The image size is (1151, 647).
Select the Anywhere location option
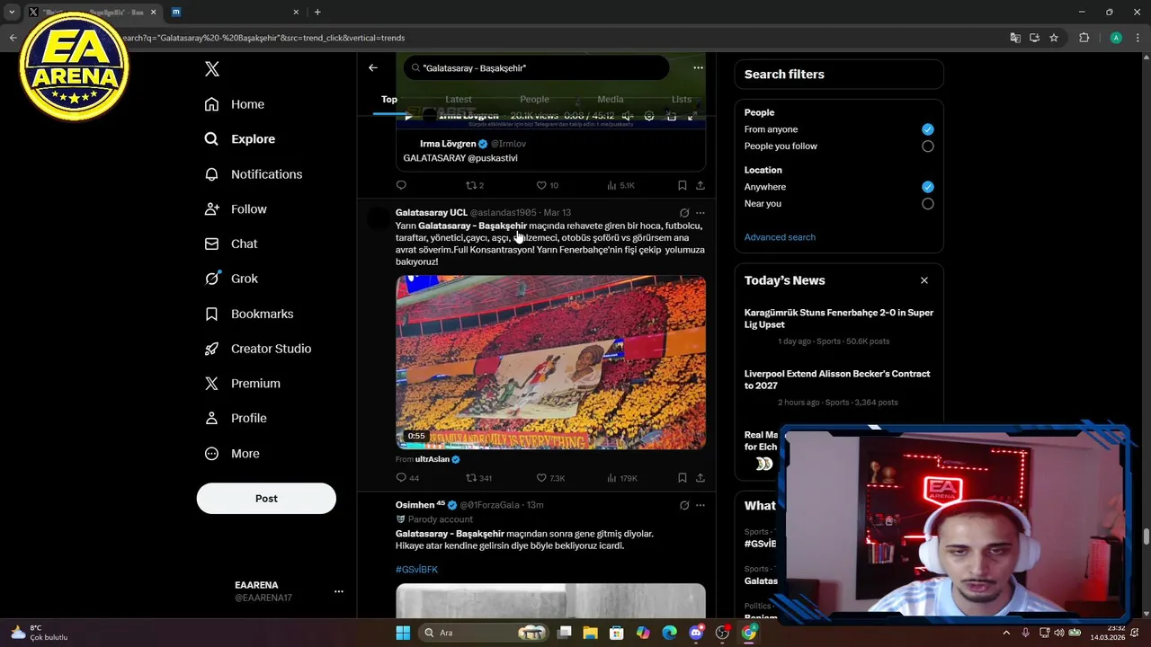click(x=928, y=187)
